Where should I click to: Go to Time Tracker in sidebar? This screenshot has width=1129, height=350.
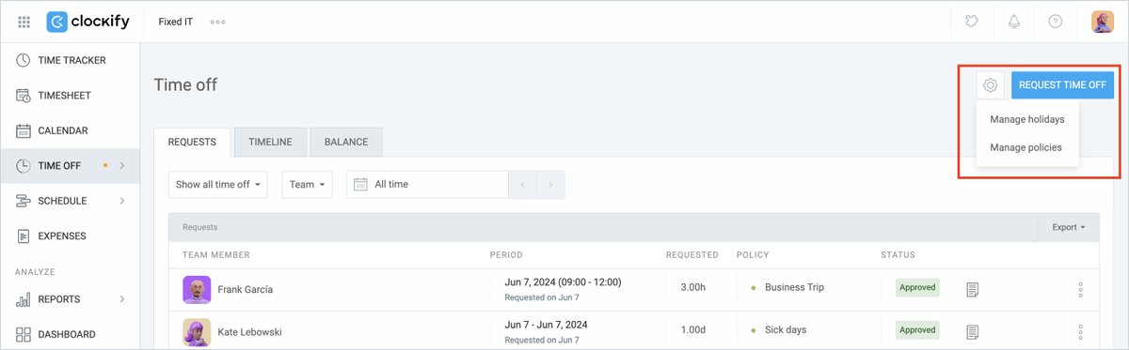pyautogui.click(x=70, y=60)
